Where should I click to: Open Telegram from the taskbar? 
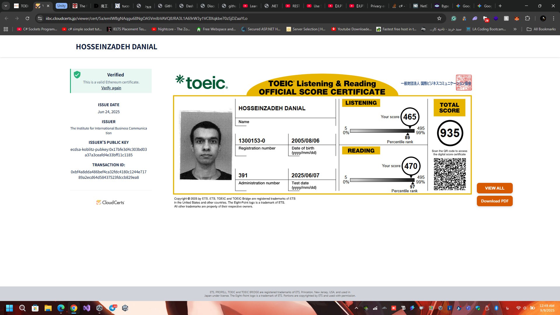pos(112,308)
